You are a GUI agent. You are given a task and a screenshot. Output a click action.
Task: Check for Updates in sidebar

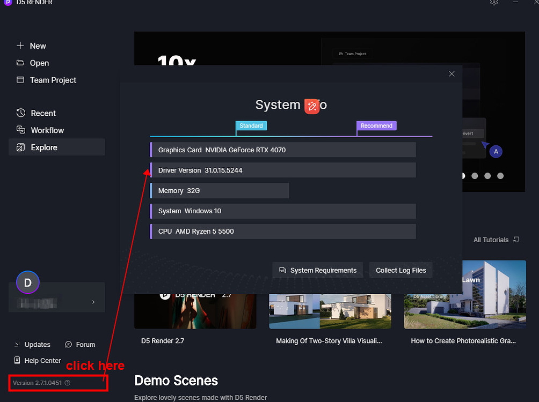(32, 345)
